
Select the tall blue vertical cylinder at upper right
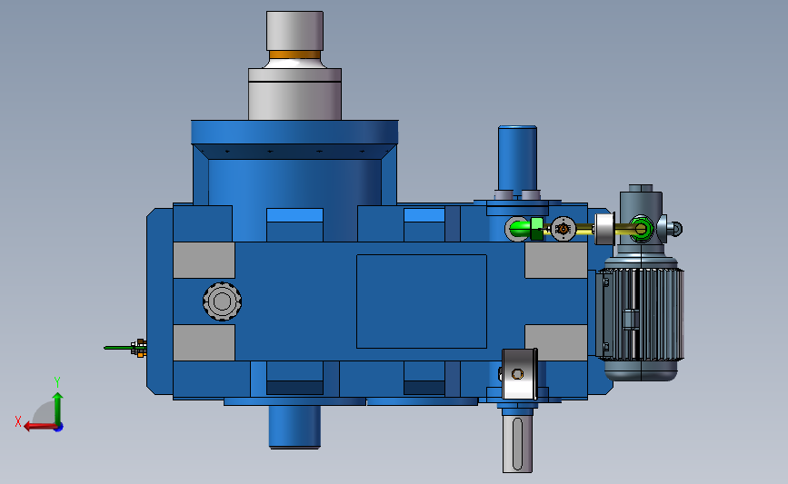(518, 158)
